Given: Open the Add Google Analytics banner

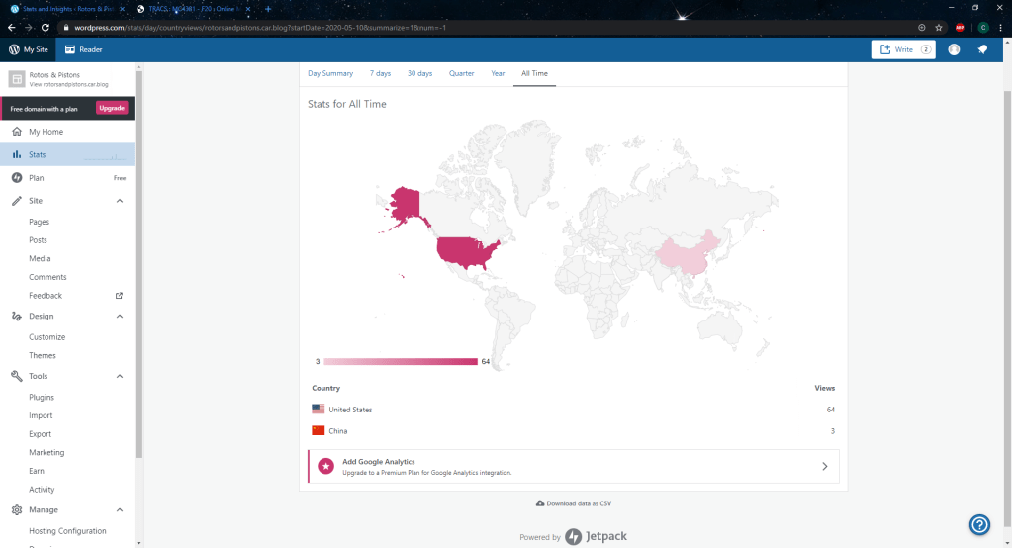Looking at the screenshot, I should pos(574,467).
